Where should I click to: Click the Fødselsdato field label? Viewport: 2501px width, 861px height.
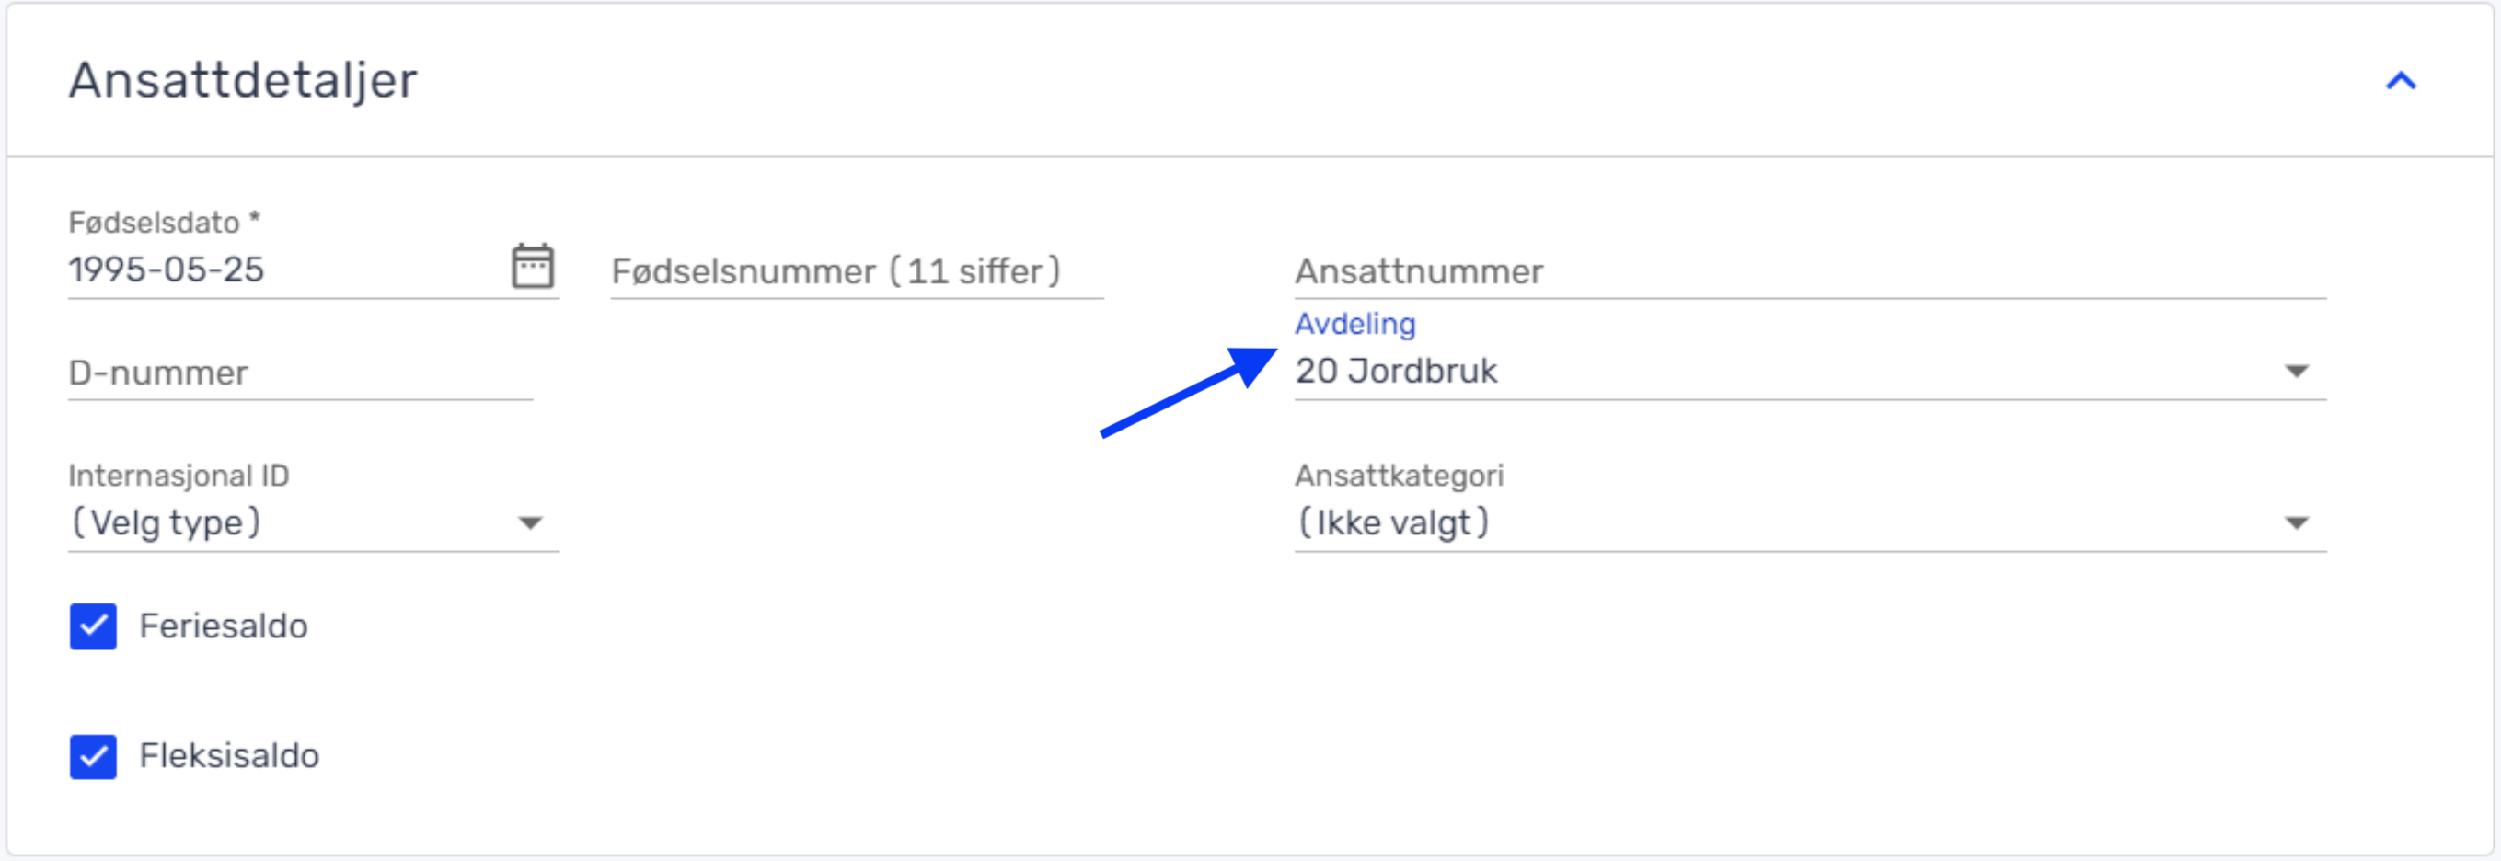point(156,224)
